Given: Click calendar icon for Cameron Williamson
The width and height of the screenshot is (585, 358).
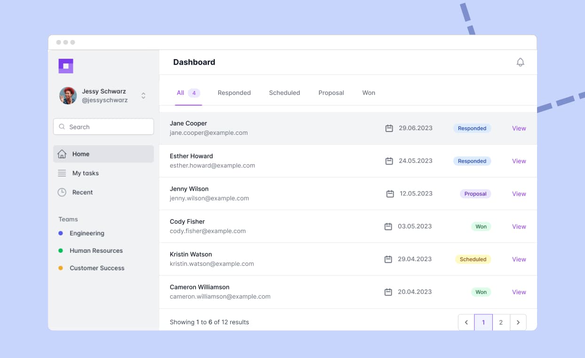Looking at the screenshot, I should [388, 292].
